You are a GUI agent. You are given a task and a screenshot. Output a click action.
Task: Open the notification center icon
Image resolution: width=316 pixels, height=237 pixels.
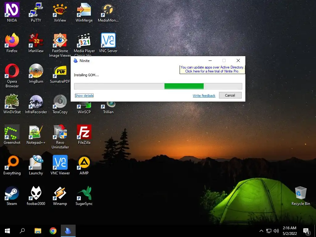306,231
